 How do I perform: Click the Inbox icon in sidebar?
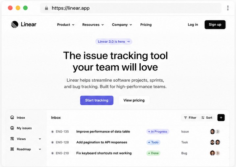point(12,117)
